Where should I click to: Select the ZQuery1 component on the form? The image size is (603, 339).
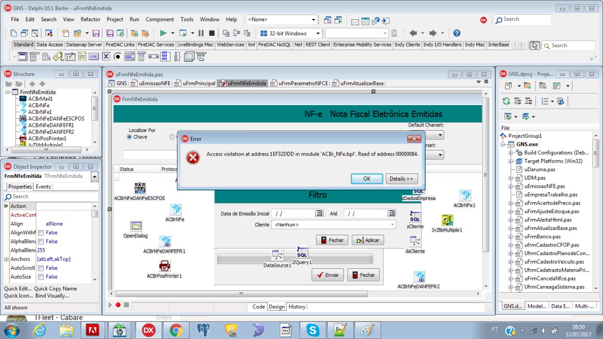302,252
